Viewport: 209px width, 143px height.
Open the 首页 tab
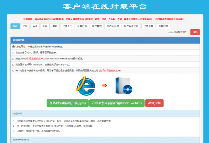(x=15, y=26)
